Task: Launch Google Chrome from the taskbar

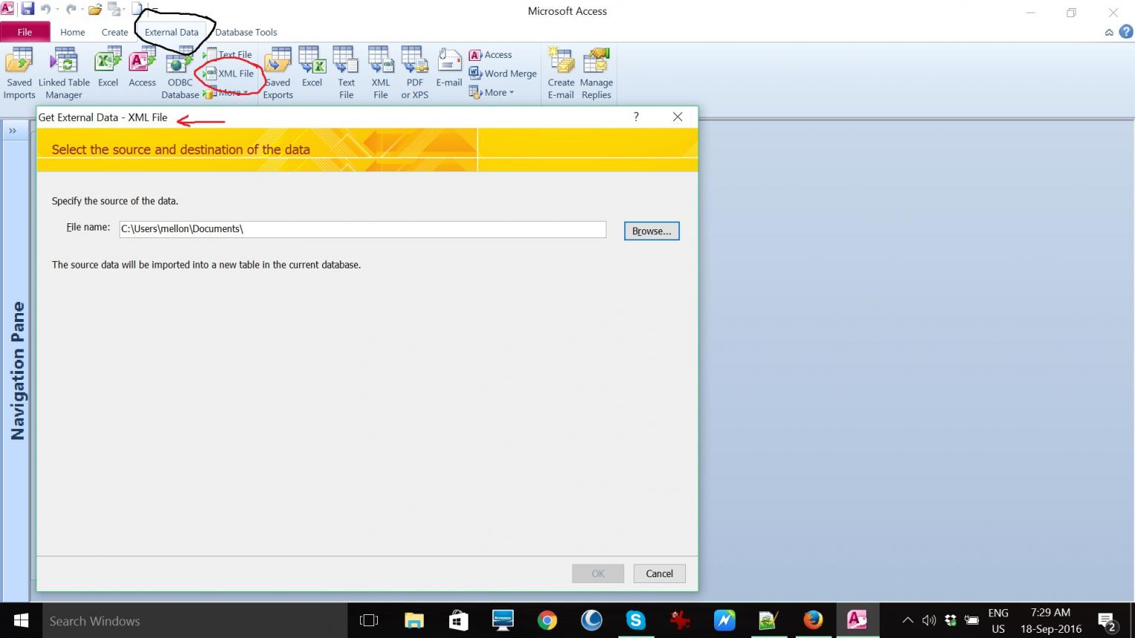Action: [547, 620]
